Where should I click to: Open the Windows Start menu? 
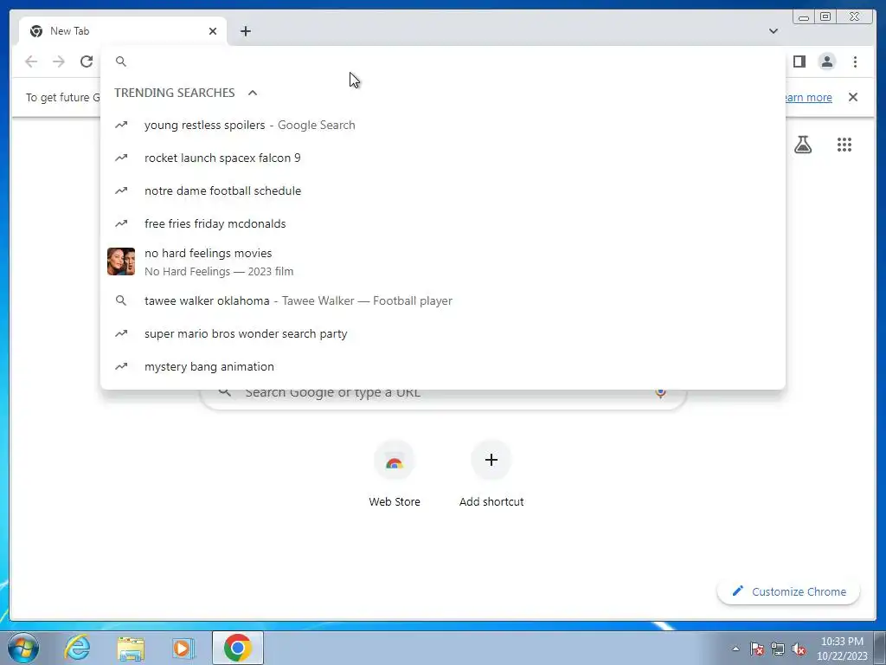point(23,648)
